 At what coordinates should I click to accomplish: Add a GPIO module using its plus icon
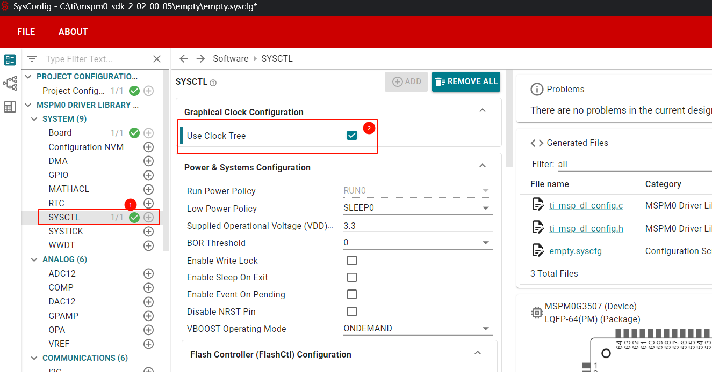coord(149,175)
